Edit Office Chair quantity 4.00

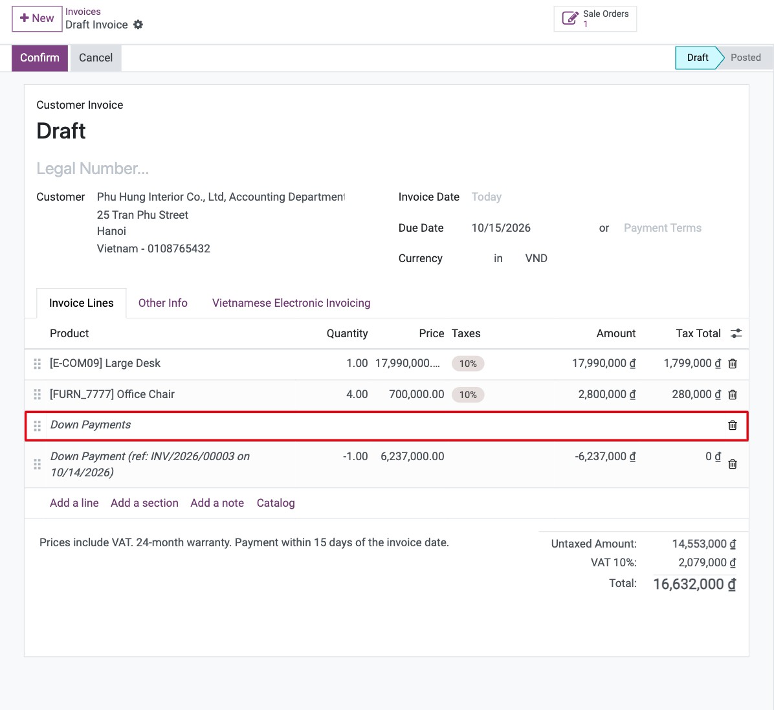(x=357, y=395)
